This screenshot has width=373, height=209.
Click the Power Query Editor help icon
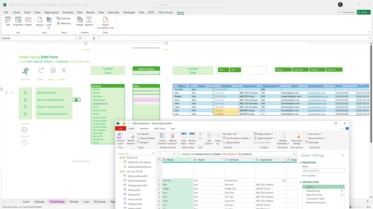(x=347, y=128)
